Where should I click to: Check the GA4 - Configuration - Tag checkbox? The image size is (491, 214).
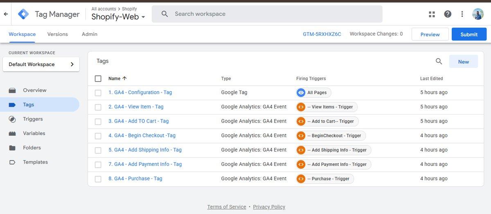point(98,93)
